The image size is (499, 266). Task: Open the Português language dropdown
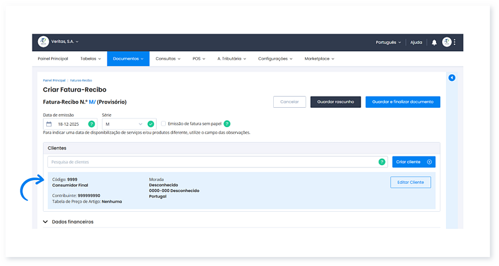[x=388, y=42]
